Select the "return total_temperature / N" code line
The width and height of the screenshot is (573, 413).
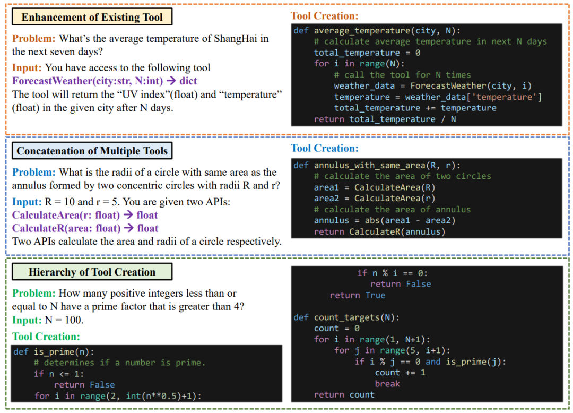(385, 119)
